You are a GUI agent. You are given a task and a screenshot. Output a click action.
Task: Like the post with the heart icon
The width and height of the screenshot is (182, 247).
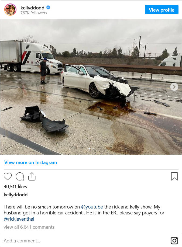pyautogui.click(x=8, y=176)
